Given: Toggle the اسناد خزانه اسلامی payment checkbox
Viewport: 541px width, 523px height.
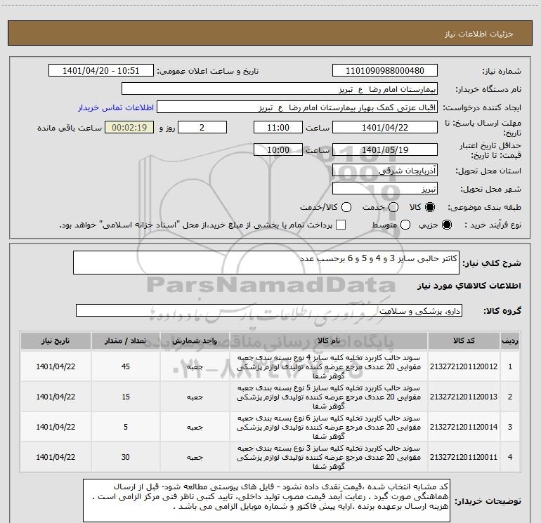Looking at the screenshot, I should pyautogui.click(x=341, y=225).
